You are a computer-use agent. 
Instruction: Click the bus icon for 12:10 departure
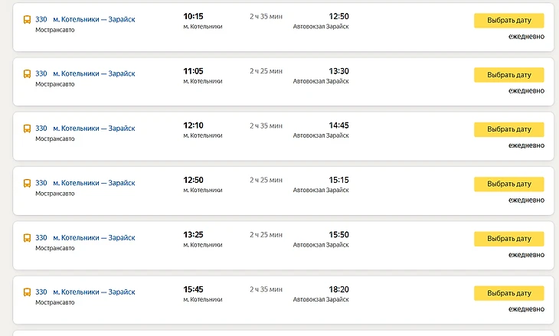[27, 129]
